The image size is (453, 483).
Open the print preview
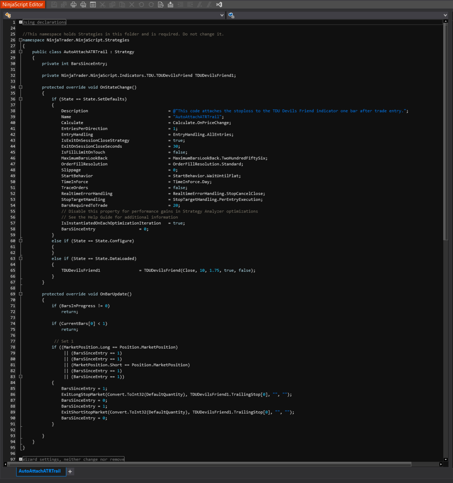click(83, 4)
